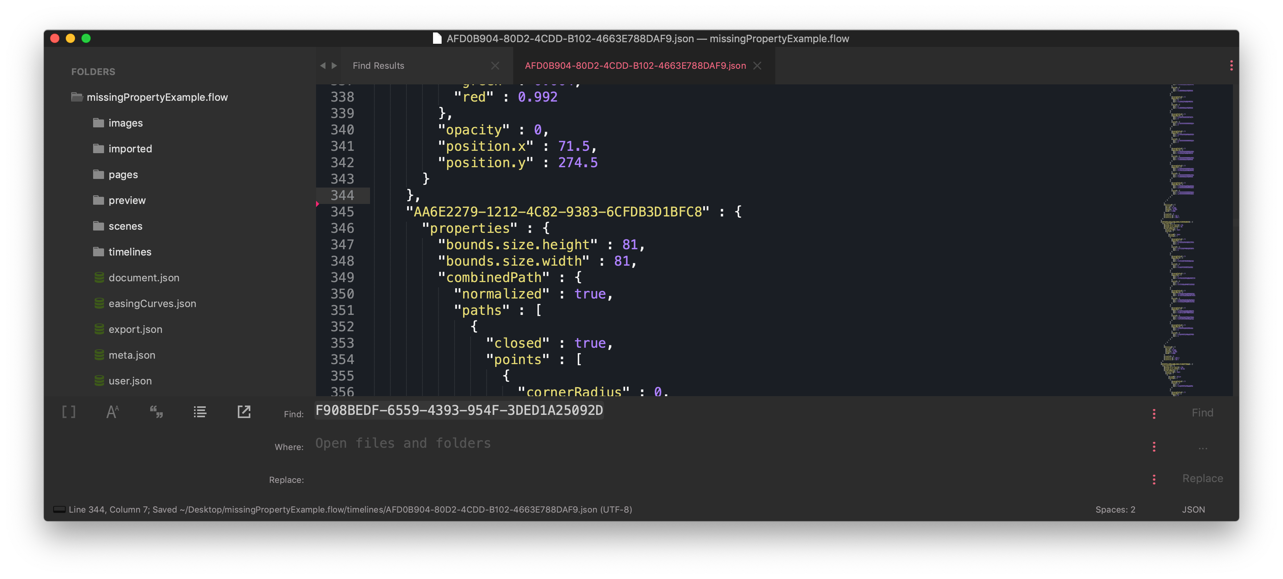Image resolution: width=1283 pixels, height=579 pixels.
Task: Click the overflow dots at top right
Action: 1231,65
